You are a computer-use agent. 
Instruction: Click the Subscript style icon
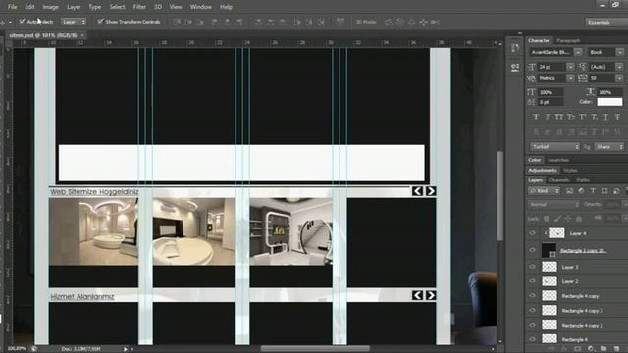click(x=595, y=117)
